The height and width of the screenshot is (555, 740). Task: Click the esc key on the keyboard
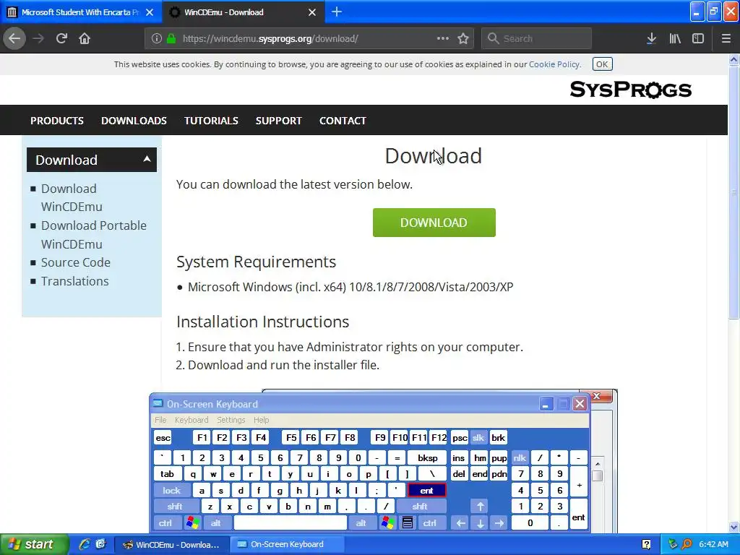coord(163,437)
